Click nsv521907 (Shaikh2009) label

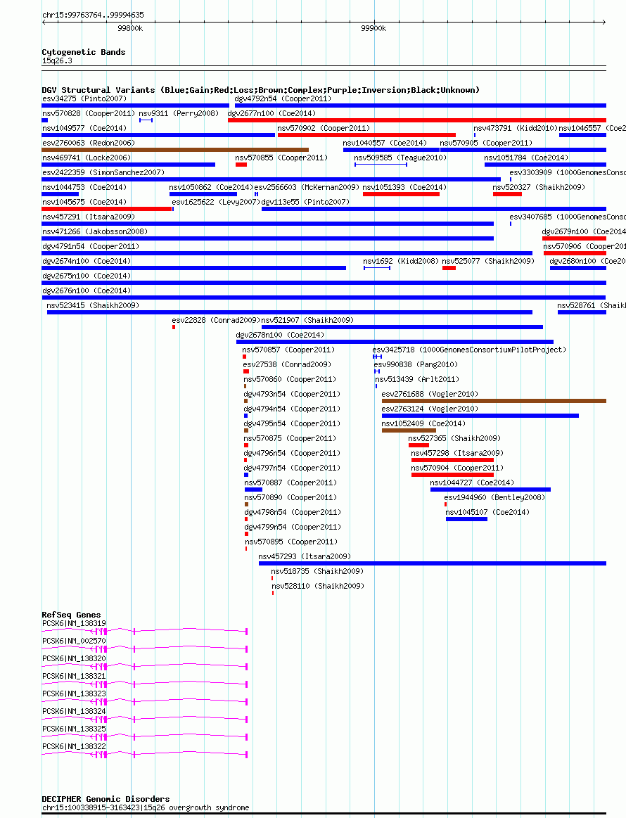tap(307, 320)
